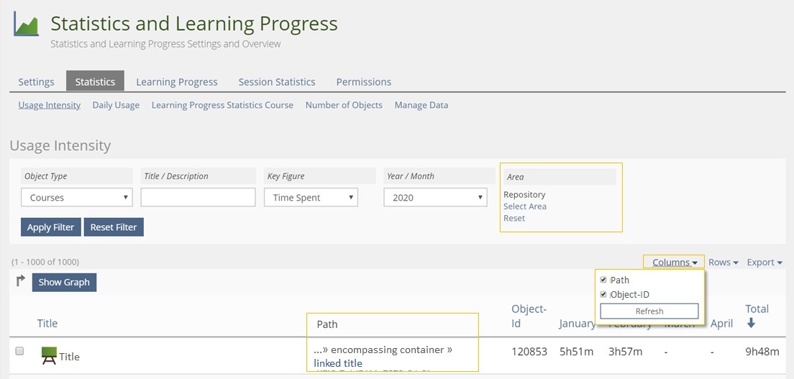The width and height of the screenshot is (794, 379).
Task: Go to Daily Usage subtab
Action: (x=116, y=105)
